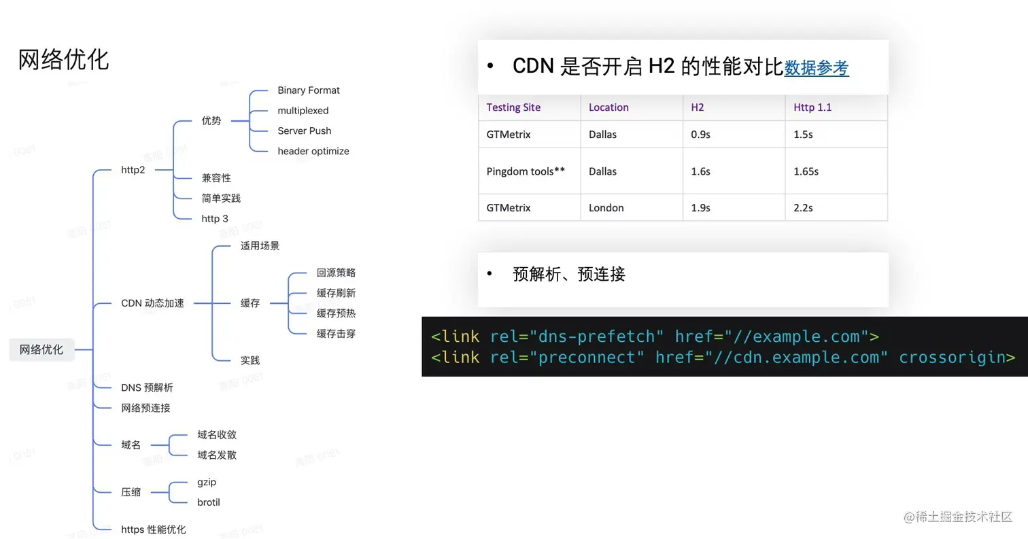Click the 域名收敛 node
1028x539 pixels.
coord(217,434)
